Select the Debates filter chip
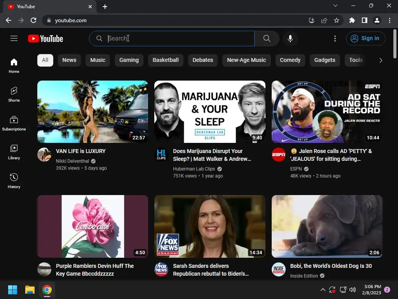This screenshot has width=398, height=299. pos(203,60)
